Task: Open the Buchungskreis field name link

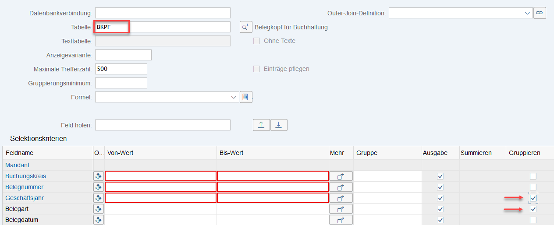Action: [25, 176]
